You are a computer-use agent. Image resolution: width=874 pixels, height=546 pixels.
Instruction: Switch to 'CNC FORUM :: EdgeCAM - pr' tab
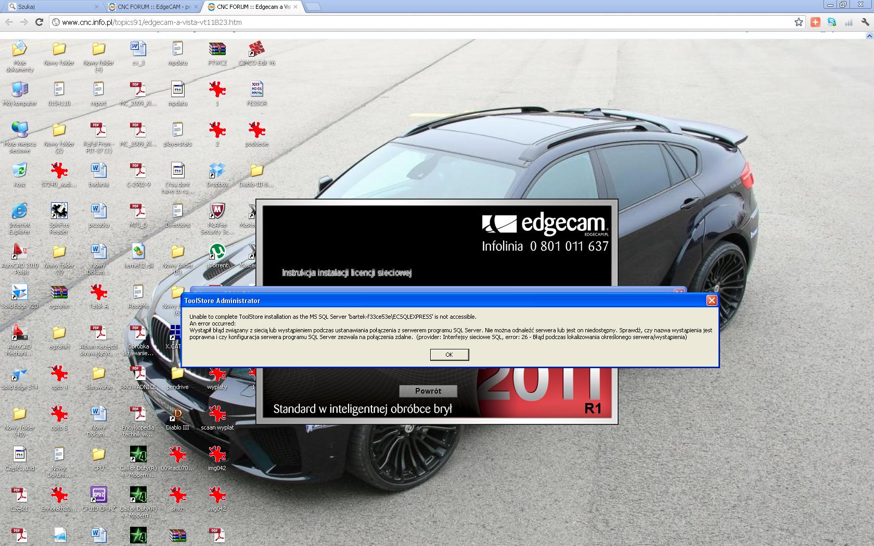[154, 7]
